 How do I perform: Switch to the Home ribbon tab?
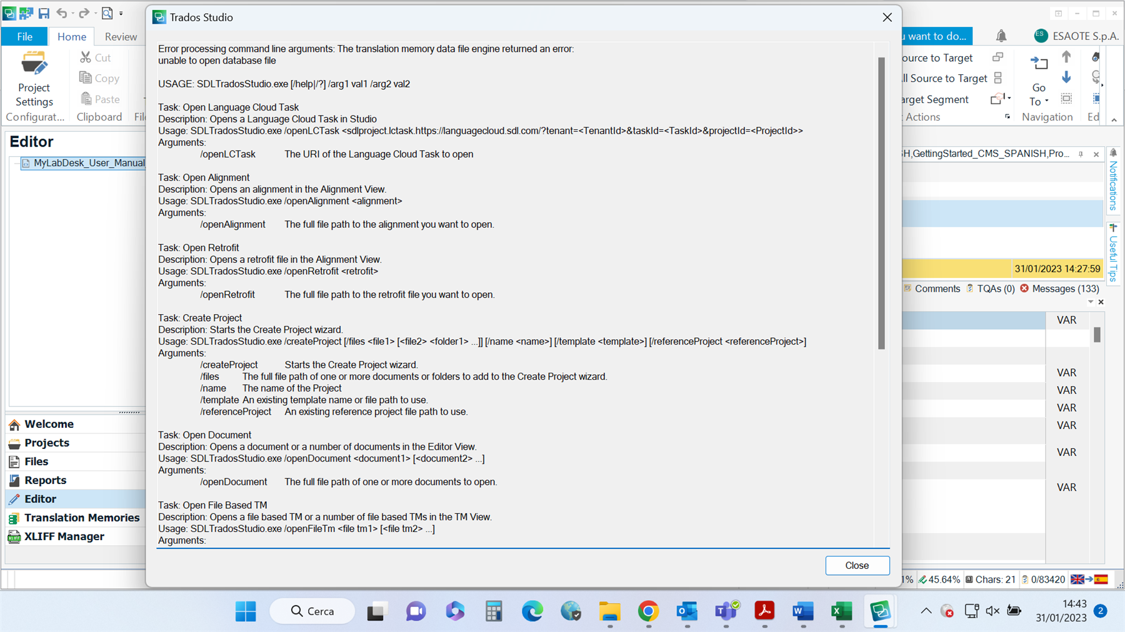coord(72,36)
